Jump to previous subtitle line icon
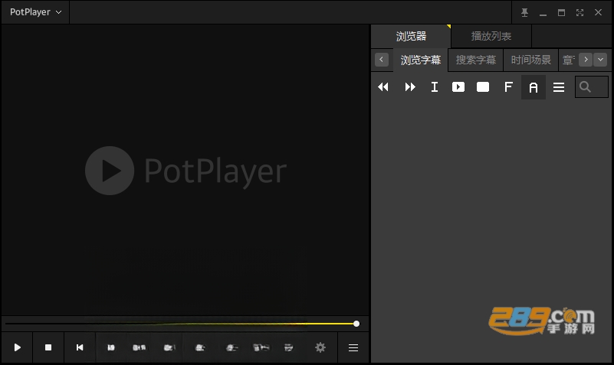Viewport: 614px width, 365px height. point(383,86)
